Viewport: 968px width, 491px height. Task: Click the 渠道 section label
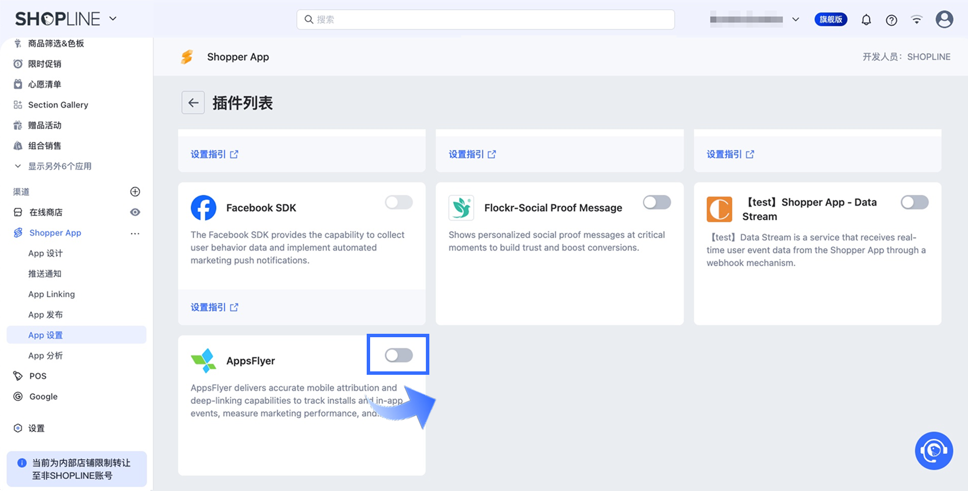coord(21,192)
